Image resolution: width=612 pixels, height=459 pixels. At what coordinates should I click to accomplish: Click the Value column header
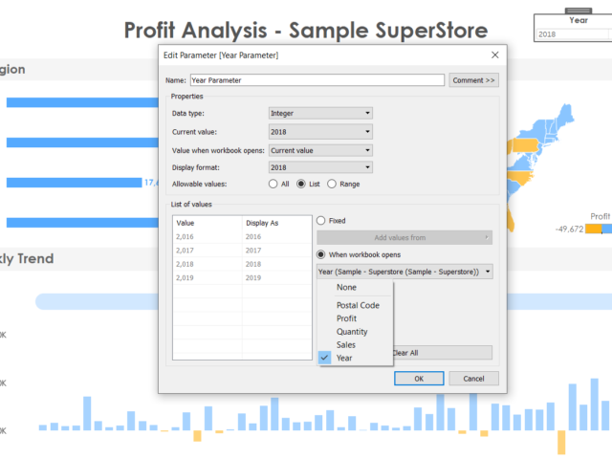pos(208,223)
